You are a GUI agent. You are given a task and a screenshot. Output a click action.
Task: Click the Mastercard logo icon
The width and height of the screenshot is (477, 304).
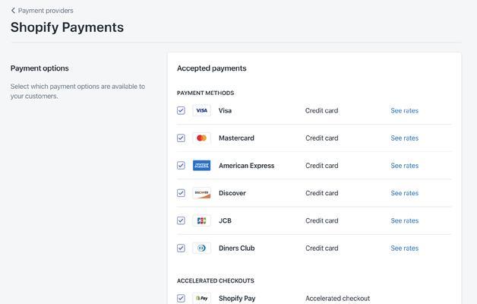(x=202, y=138)
